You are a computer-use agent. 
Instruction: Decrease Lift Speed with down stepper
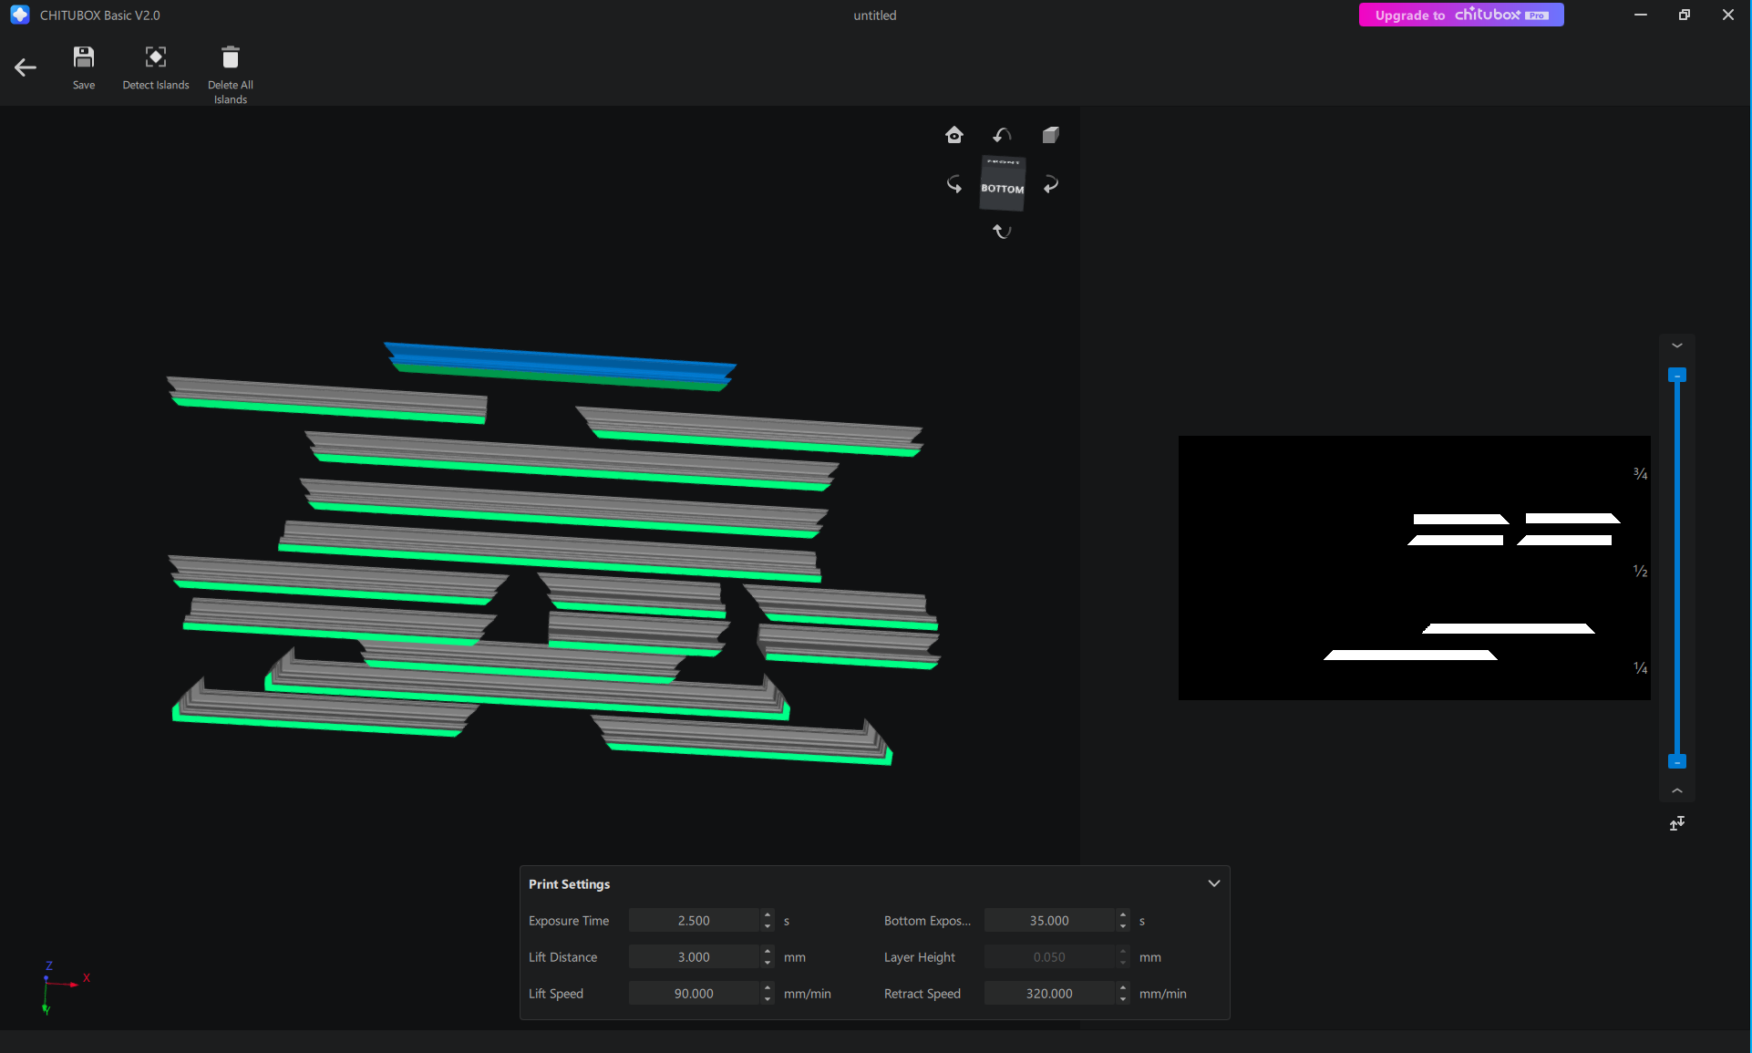[768, 999]
